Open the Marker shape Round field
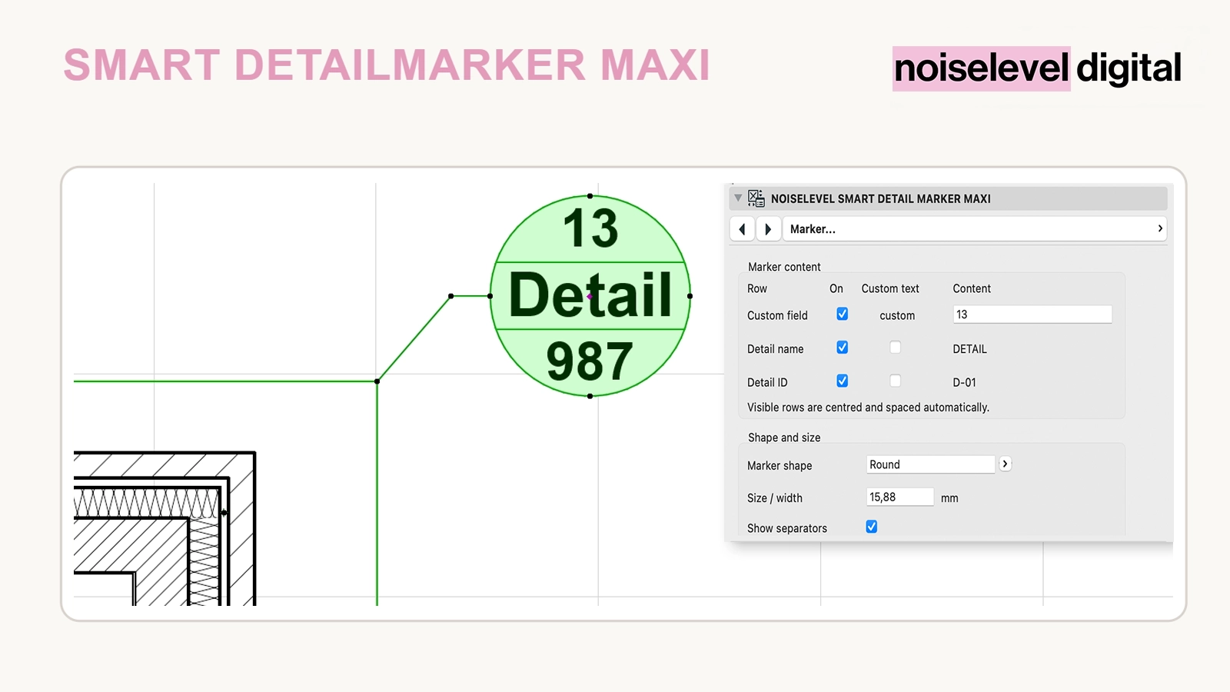1230x692 pixels. (x=930, y=464)
